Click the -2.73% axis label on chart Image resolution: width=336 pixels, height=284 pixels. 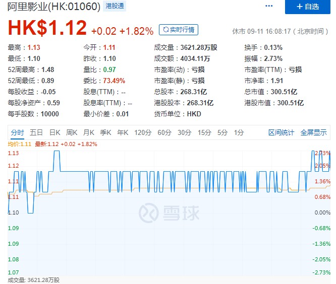321,272
